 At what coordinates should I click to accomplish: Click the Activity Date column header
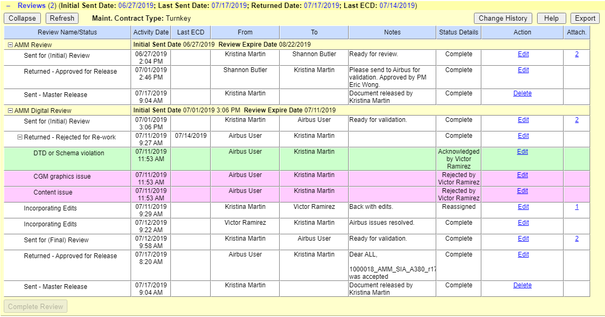click(151, 32)
